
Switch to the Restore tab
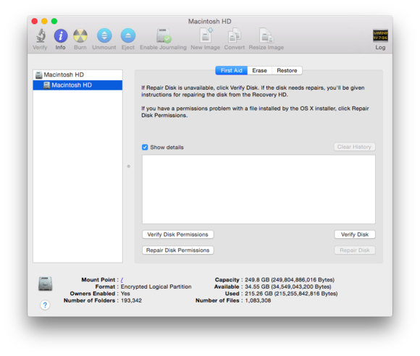pos(287,70)
